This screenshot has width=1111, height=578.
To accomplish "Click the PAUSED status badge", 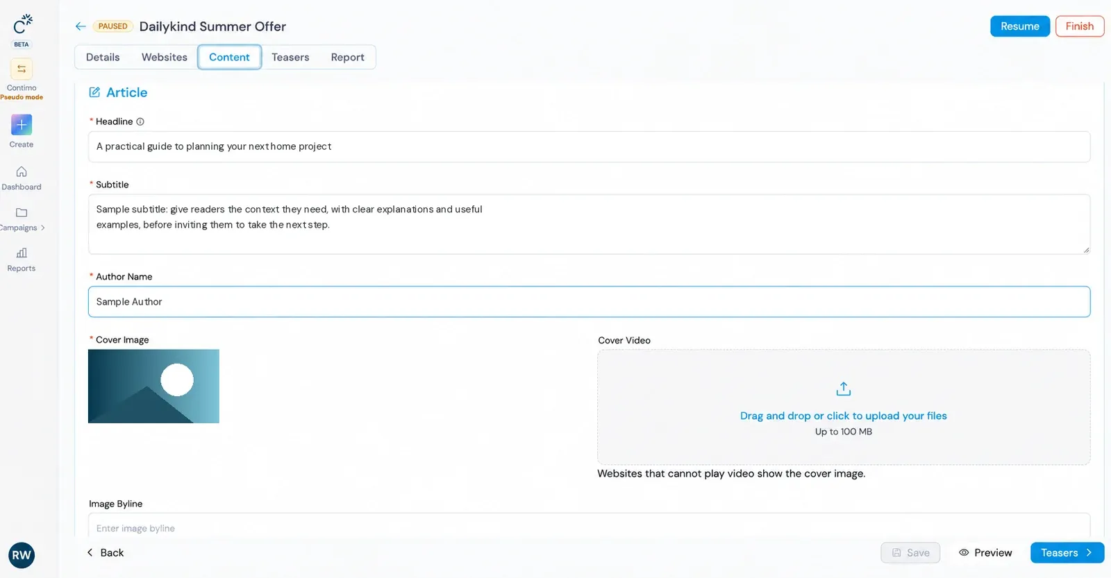I will [112, 26].
